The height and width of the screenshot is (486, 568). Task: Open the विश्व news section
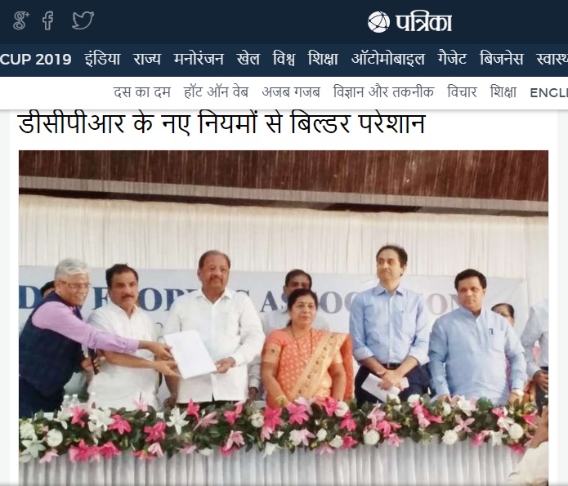[x=284, y=59]
